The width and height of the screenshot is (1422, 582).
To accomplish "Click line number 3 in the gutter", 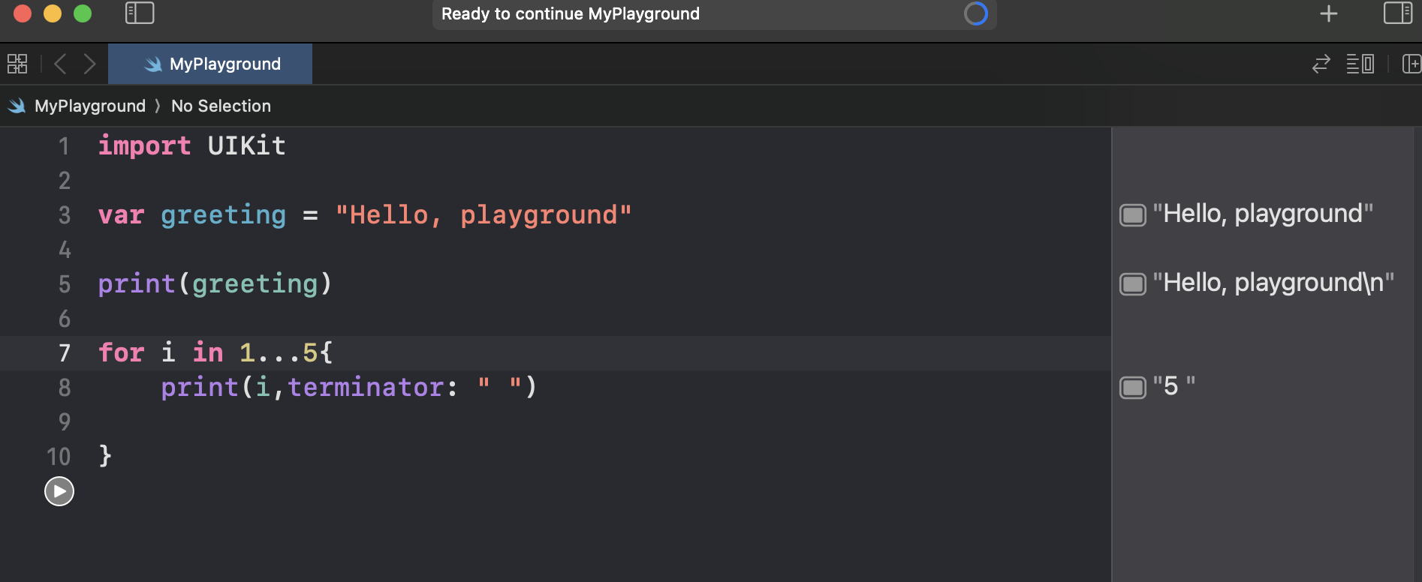I will point(65,215).
